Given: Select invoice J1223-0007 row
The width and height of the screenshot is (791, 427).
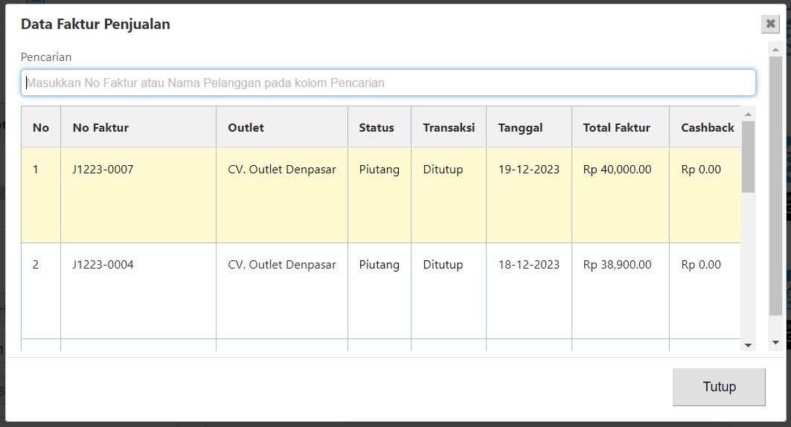Looking at the screenshot, I should pos(103,170).
